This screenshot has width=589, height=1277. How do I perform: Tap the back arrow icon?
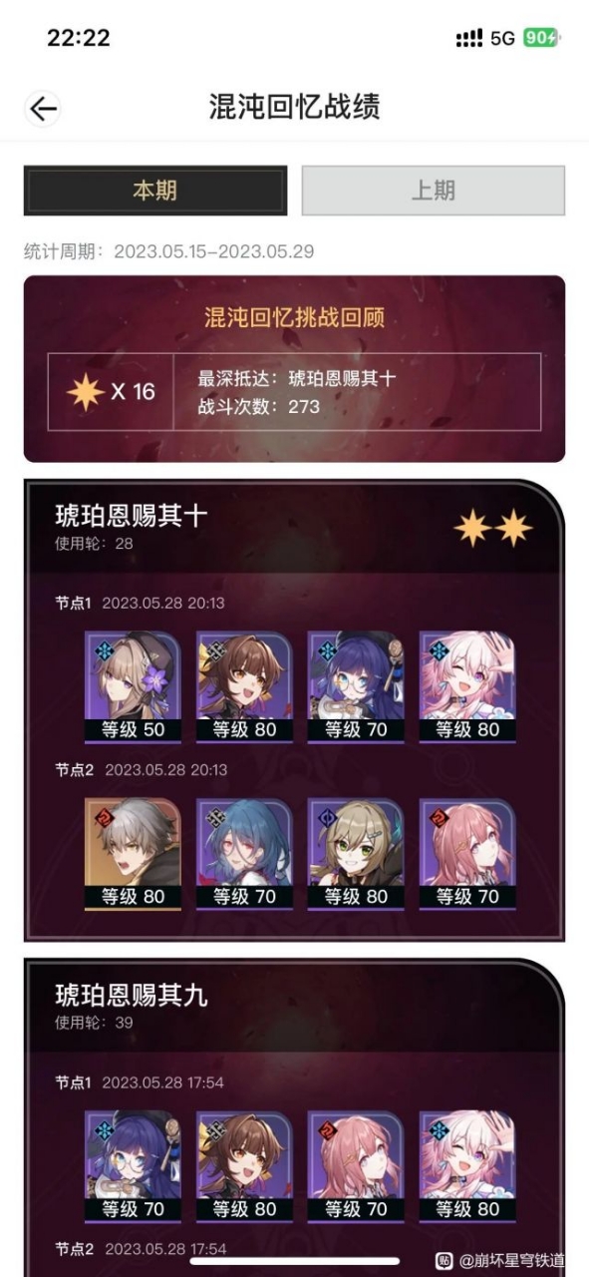(x=43, y=108)
